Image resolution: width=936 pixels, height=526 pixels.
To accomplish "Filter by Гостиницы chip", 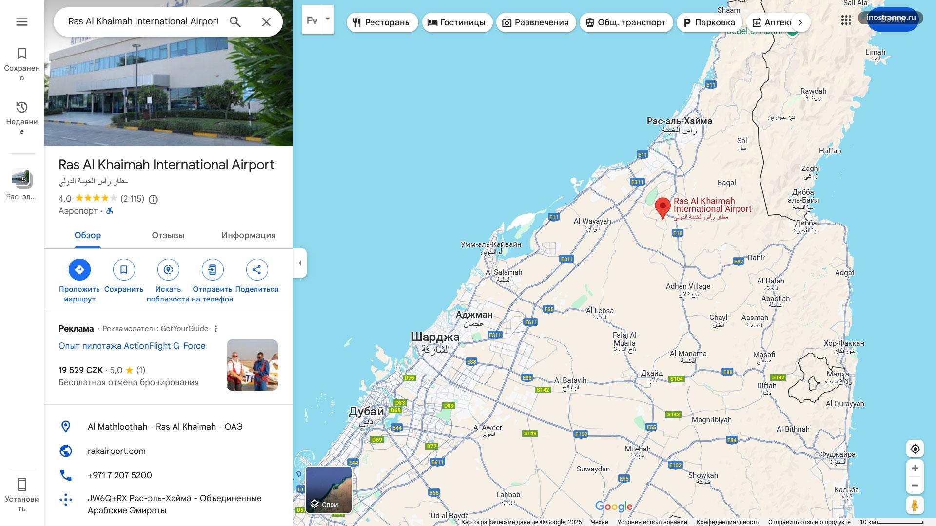I will tap(457, 22).
